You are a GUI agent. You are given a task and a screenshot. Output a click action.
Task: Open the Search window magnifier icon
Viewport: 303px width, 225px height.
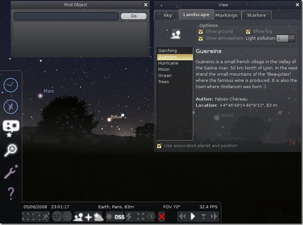(10, 150)
